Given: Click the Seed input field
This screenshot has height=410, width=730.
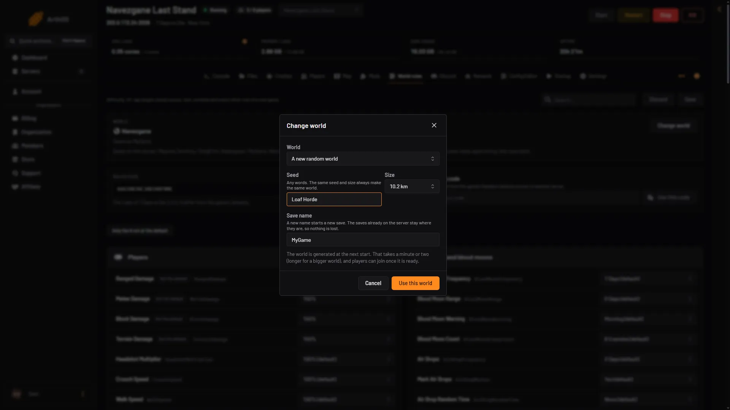Looking at the screenshot, I should coord(334,199).
